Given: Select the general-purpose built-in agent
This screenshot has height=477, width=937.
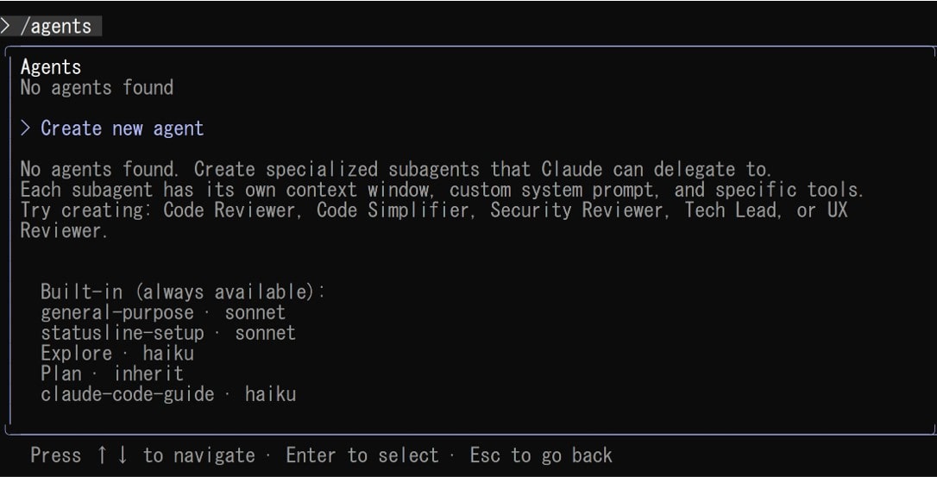Looking at the screenshot, I should tap(117, 312).
